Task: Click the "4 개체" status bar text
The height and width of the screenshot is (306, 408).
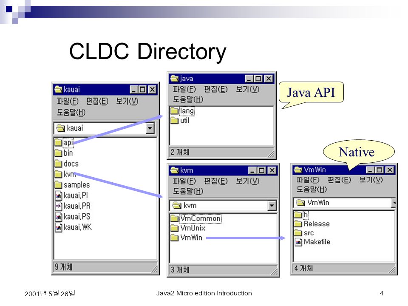Action: click(303, 268)
